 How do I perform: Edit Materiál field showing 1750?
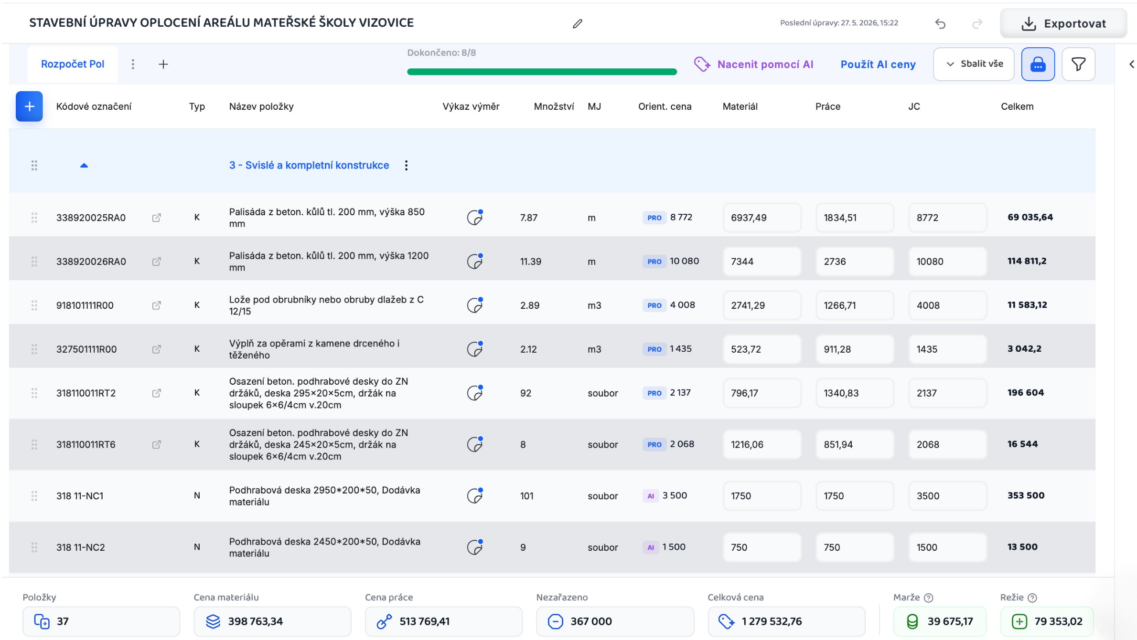(x=762, y=496)
